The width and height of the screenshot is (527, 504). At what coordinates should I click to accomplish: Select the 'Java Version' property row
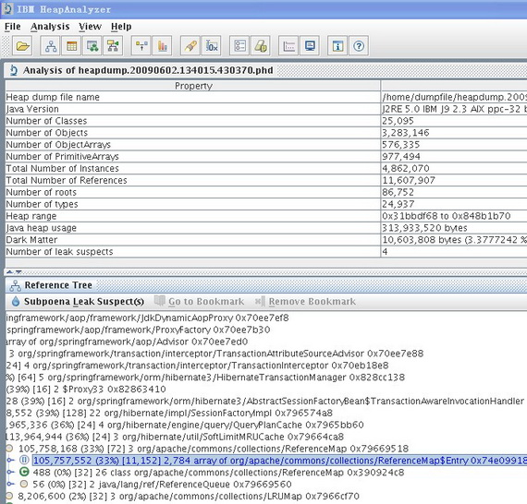pyautogui.click(x=266, y=109)
